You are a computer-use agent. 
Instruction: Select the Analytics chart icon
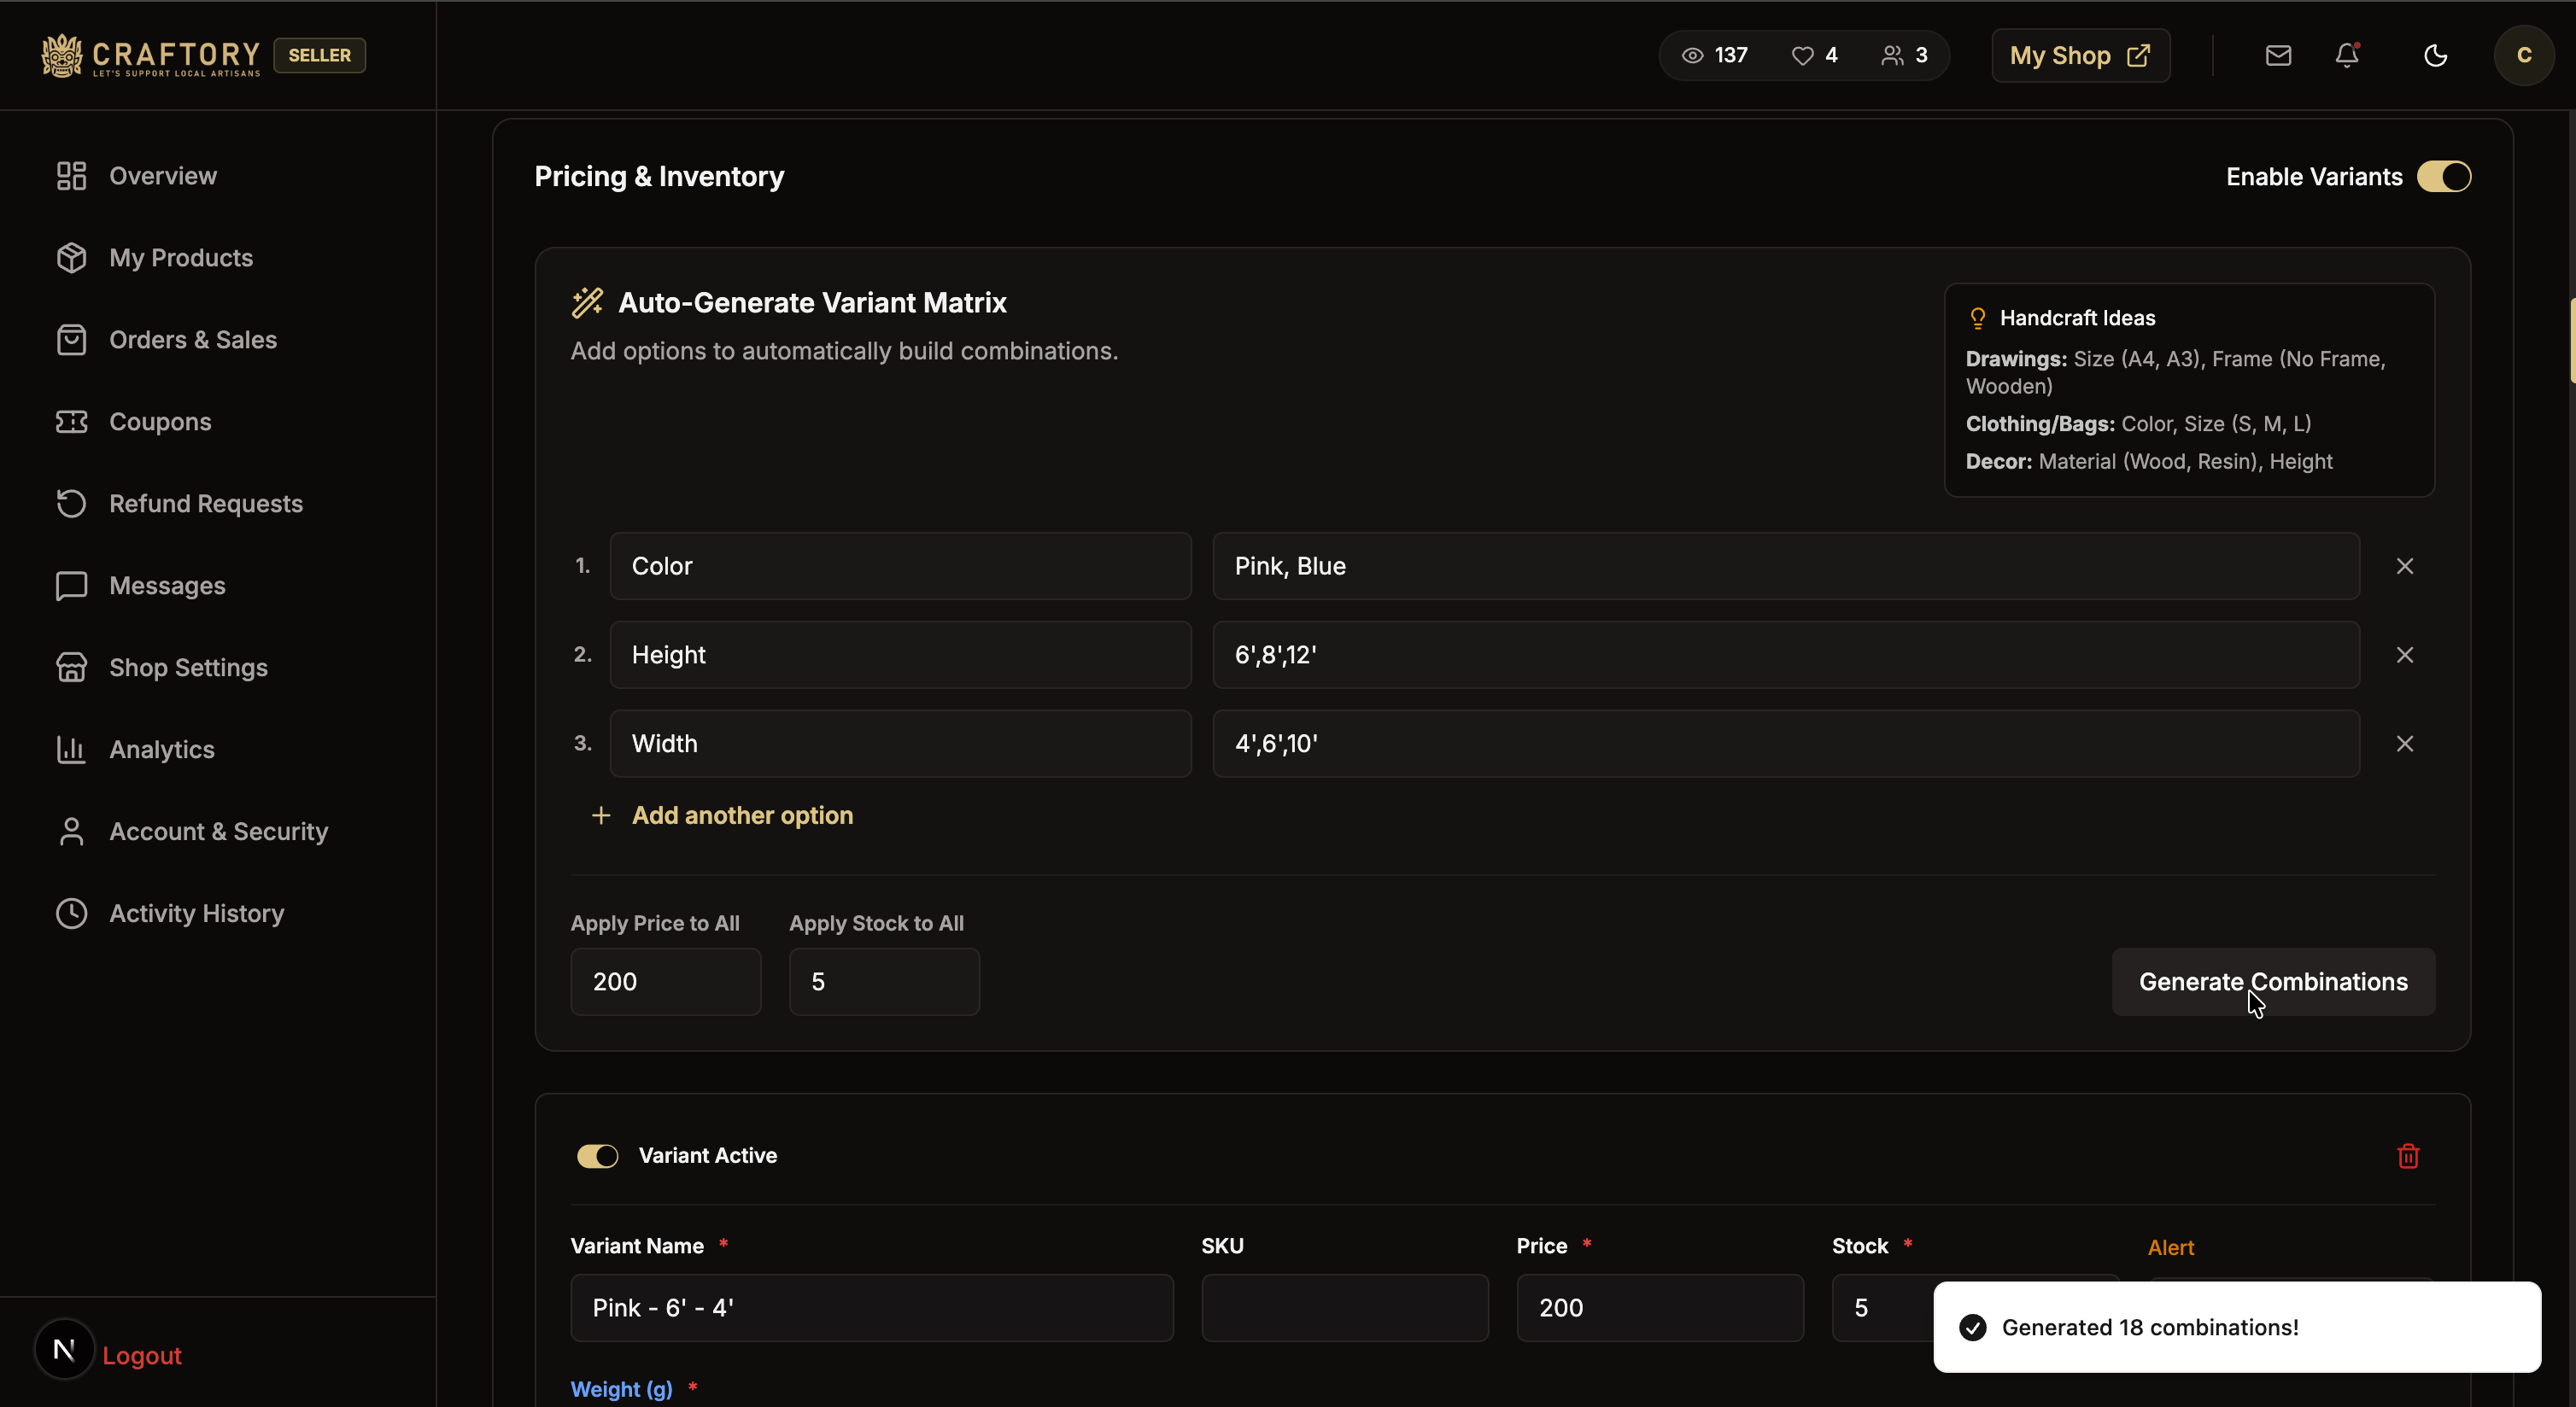tap(71, 749)
